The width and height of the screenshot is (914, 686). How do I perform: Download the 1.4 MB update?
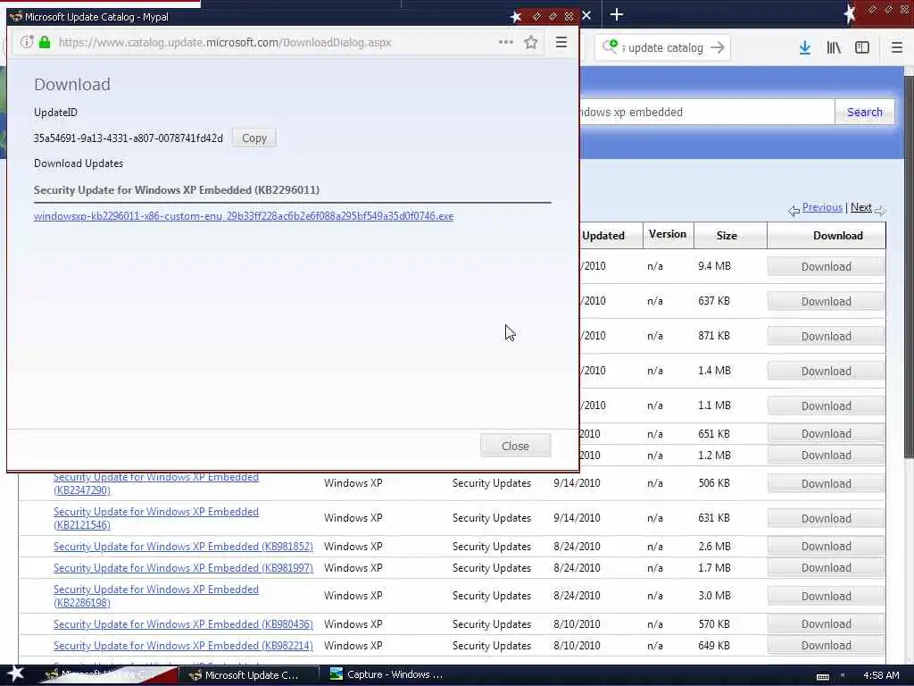pos(826,371)
